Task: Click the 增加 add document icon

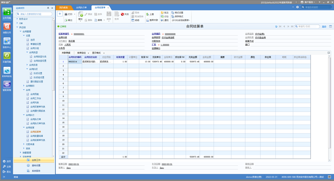Action: click(80, 14)
